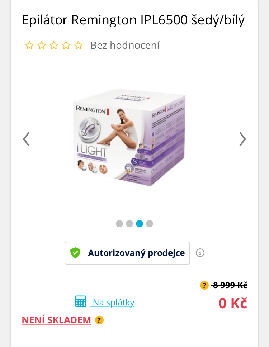Click the fifth rating star
The width and height of the screenshot is (269, 347).
79,46
